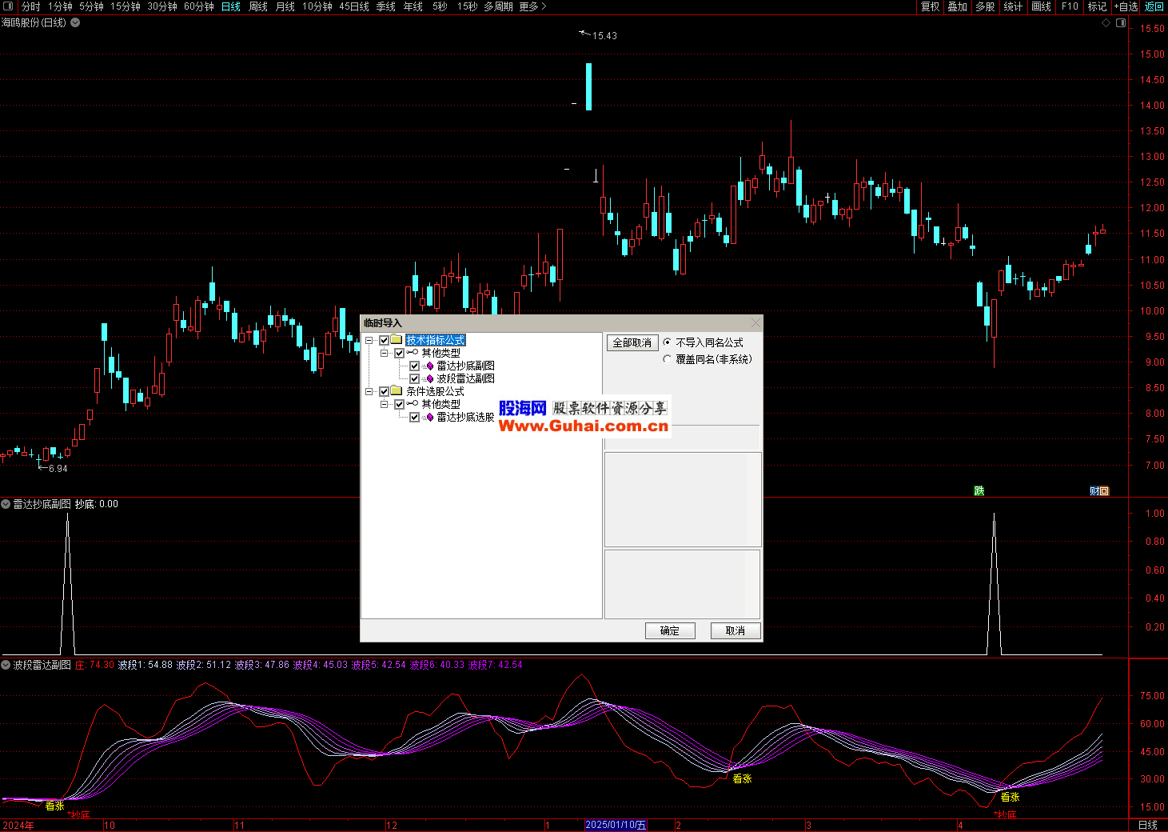Click the 标记 toolbar button
Screen dimensions: 1168x832
[x=1098, y=6]
